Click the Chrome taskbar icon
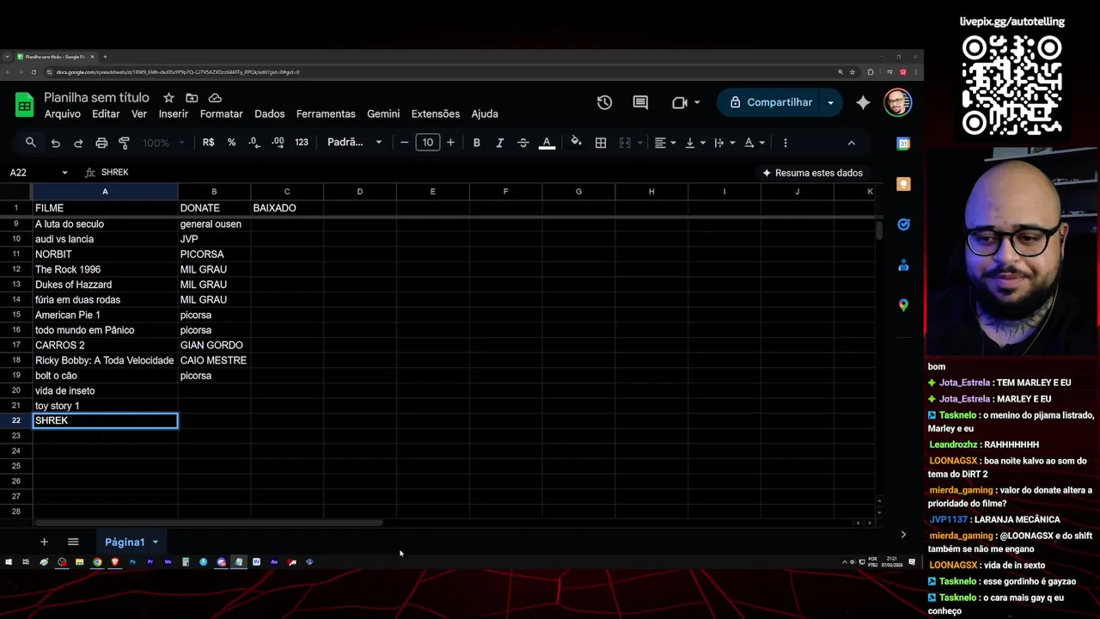Image resolution: width=1100 pixels, height=619 pixels. [97, 562]
